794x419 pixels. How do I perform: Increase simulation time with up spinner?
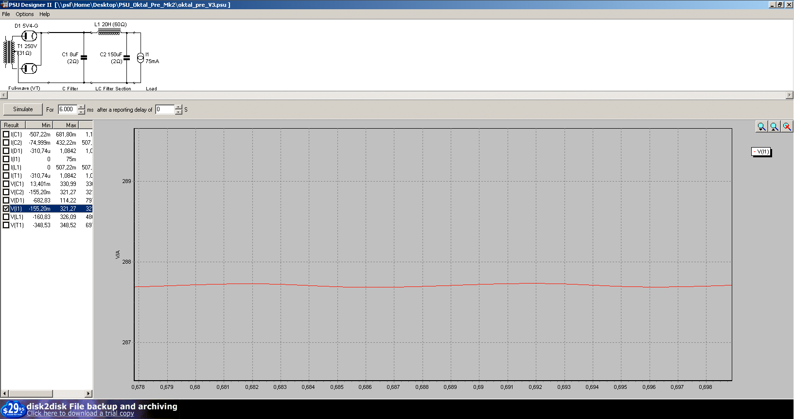coord(81,107)
